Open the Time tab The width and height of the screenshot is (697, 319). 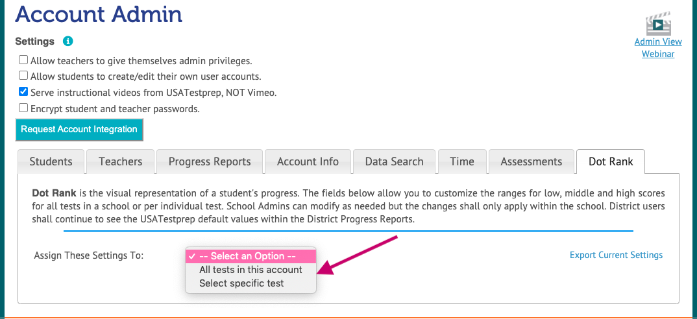pos(462,162)
